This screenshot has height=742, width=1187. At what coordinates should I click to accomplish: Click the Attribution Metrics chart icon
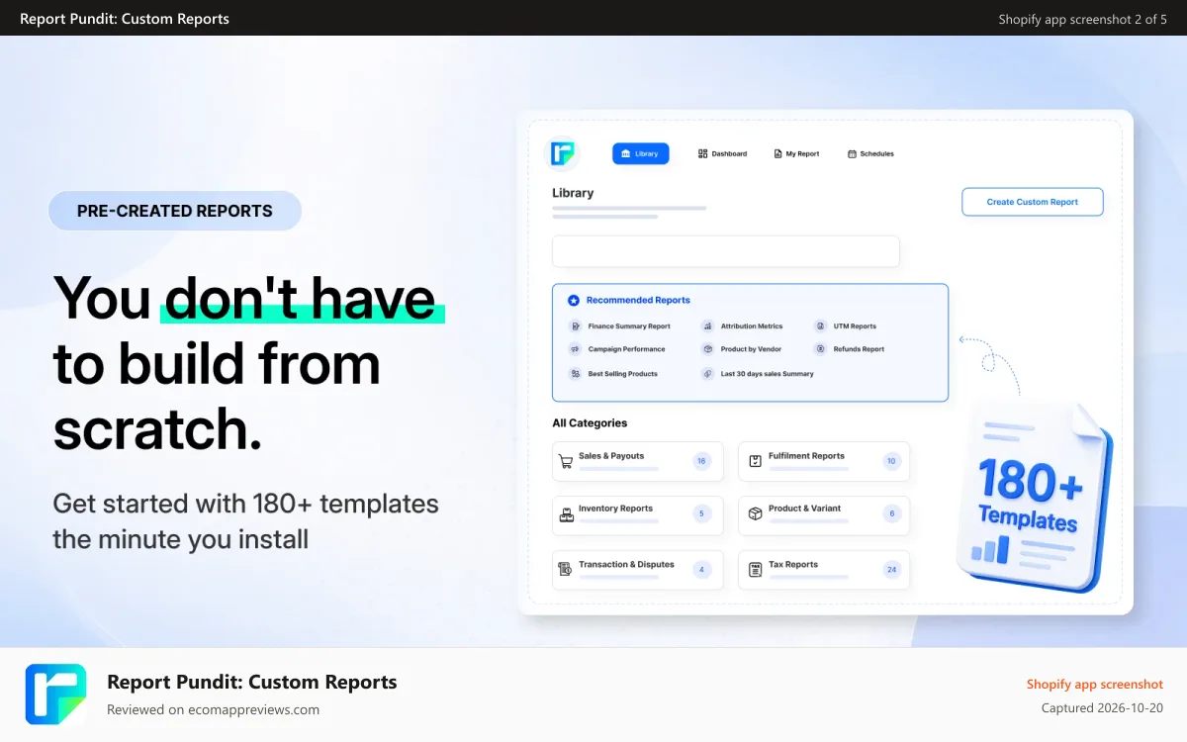coord(707,325)
